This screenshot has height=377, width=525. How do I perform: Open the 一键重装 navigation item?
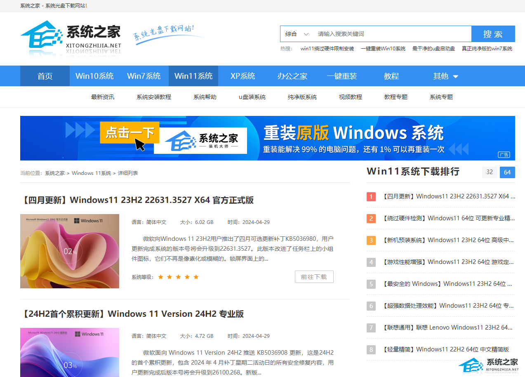(342, 76)
